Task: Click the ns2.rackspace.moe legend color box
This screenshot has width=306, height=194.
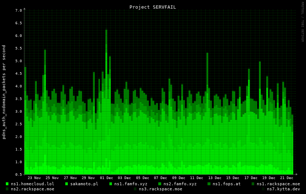Action: (7, 189)
